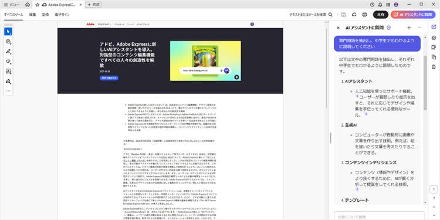Screen dimensions: 440x220
Task: Open the bookmarks icon in right rail
Action: [x=434, y=47]
